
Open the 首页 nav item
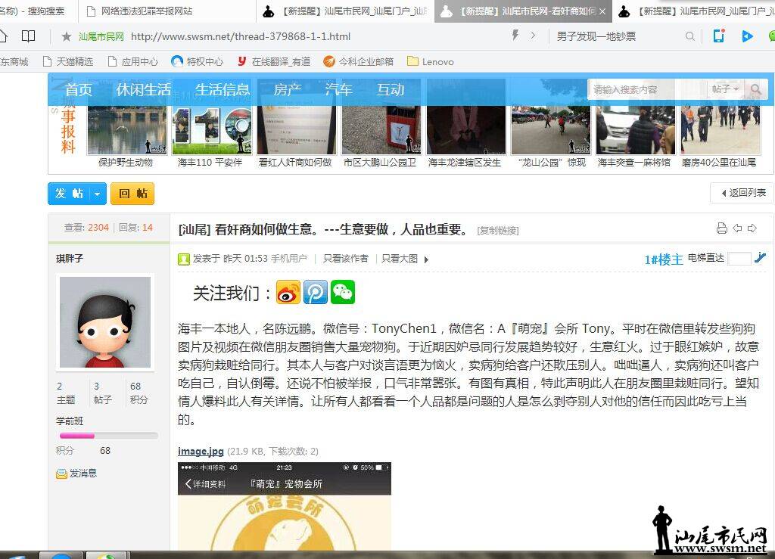pos(79,89)
